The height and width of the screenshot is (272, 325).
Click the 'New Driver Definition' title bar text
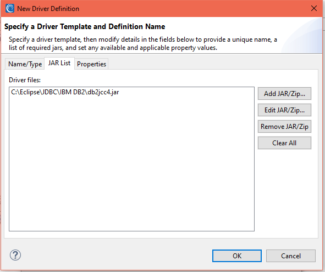tap(48, 9)
